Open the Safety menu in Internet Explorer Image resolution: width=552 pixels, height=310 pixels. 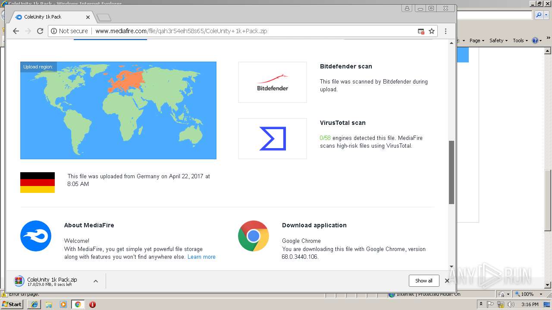click(499, 40)
